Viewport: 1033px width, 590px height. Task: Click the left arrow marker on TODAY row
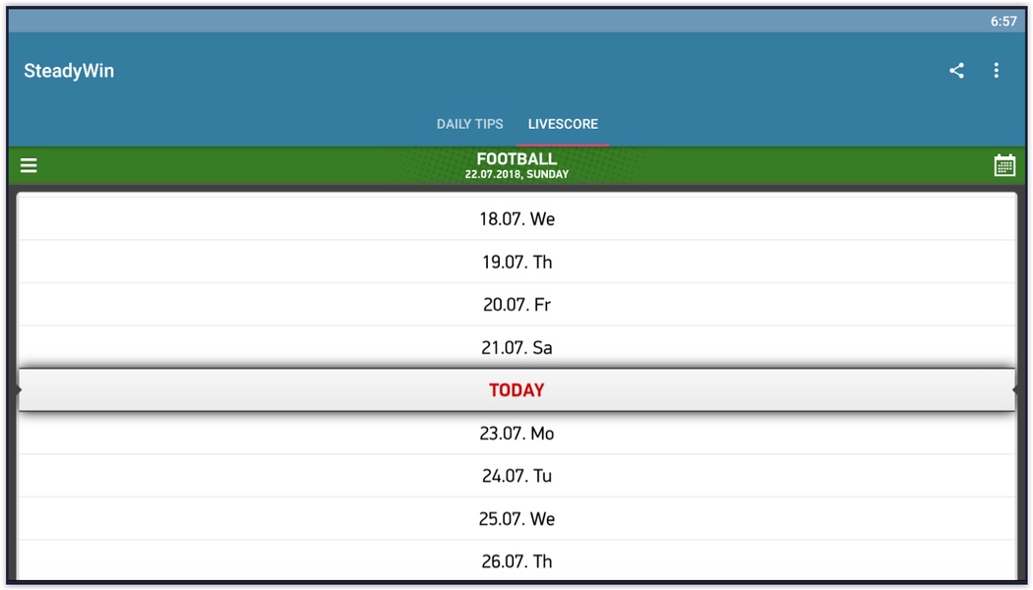pos(18,389)
